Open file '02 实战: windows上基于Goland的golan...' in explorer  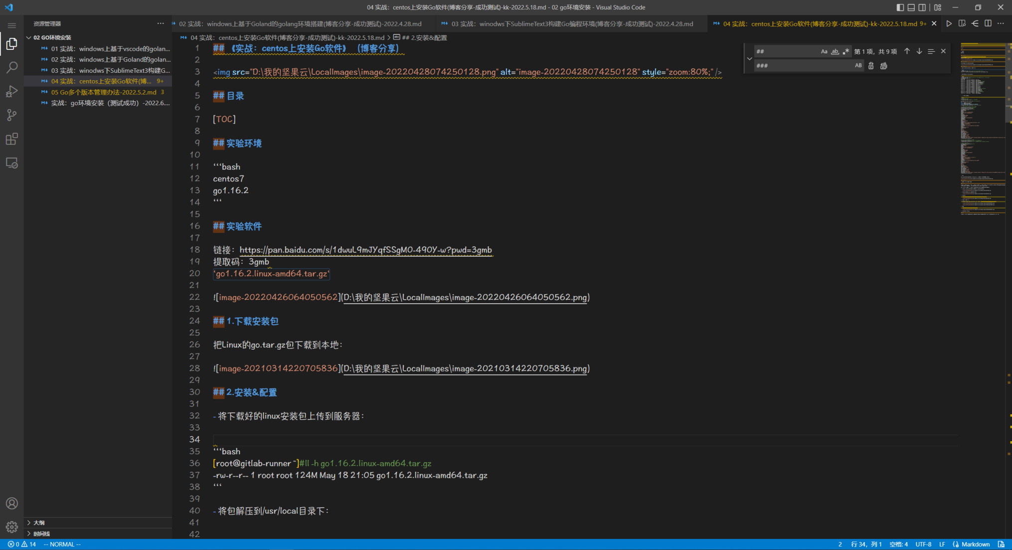tap(98, 59)
